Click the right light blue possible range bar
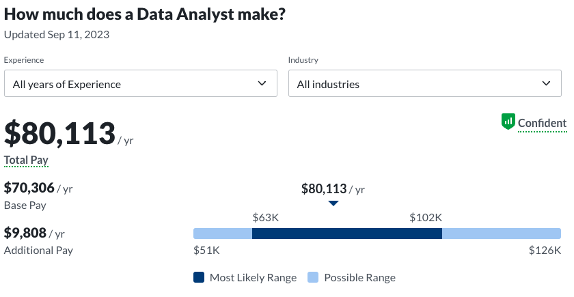 501,234
